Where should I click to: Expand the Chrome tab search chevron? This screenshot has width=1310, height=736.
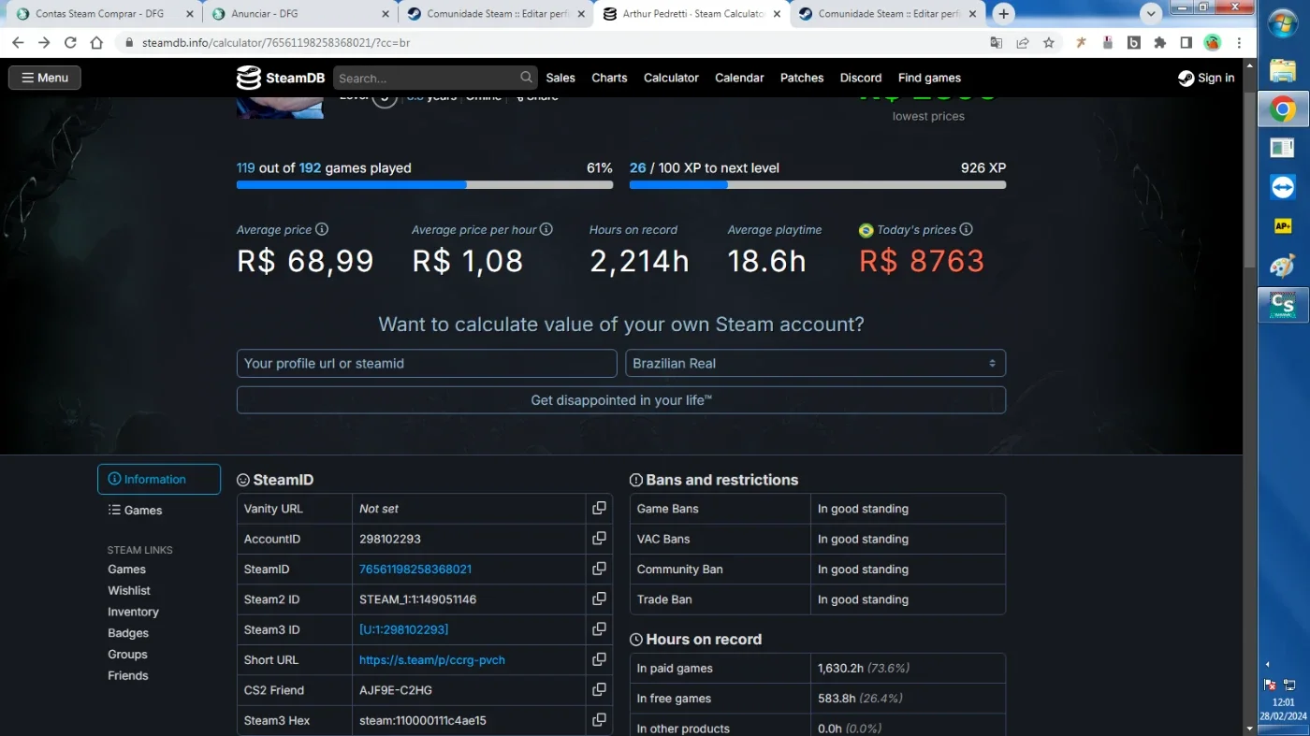coord(1151,14)
